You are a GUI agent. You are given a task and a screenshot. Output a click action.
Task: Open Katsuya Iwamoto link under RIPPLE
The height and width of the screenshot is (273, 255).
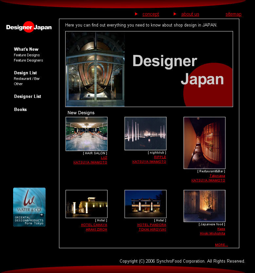(x=149, y=162)
